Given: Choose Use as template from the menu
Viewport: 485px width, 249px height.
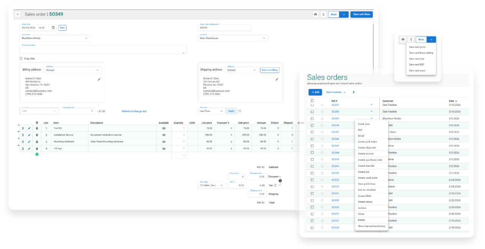Looking at the screenshot, I should click(x=367, y=190).
